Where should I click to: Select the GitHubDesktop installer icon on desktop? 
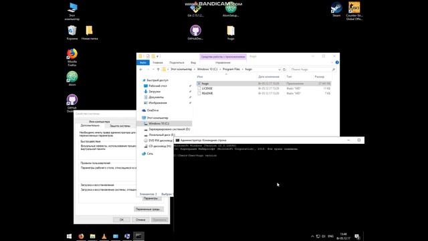tap(195, 33)
